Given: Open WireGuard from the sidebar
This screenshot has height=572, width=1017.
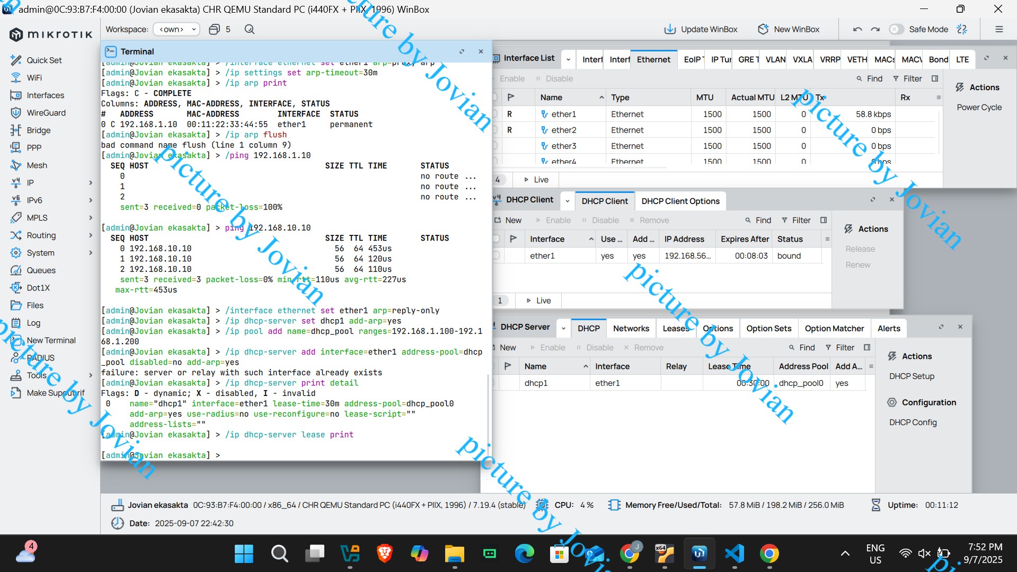Looking at the screenshot, I should tap(46, 112).
